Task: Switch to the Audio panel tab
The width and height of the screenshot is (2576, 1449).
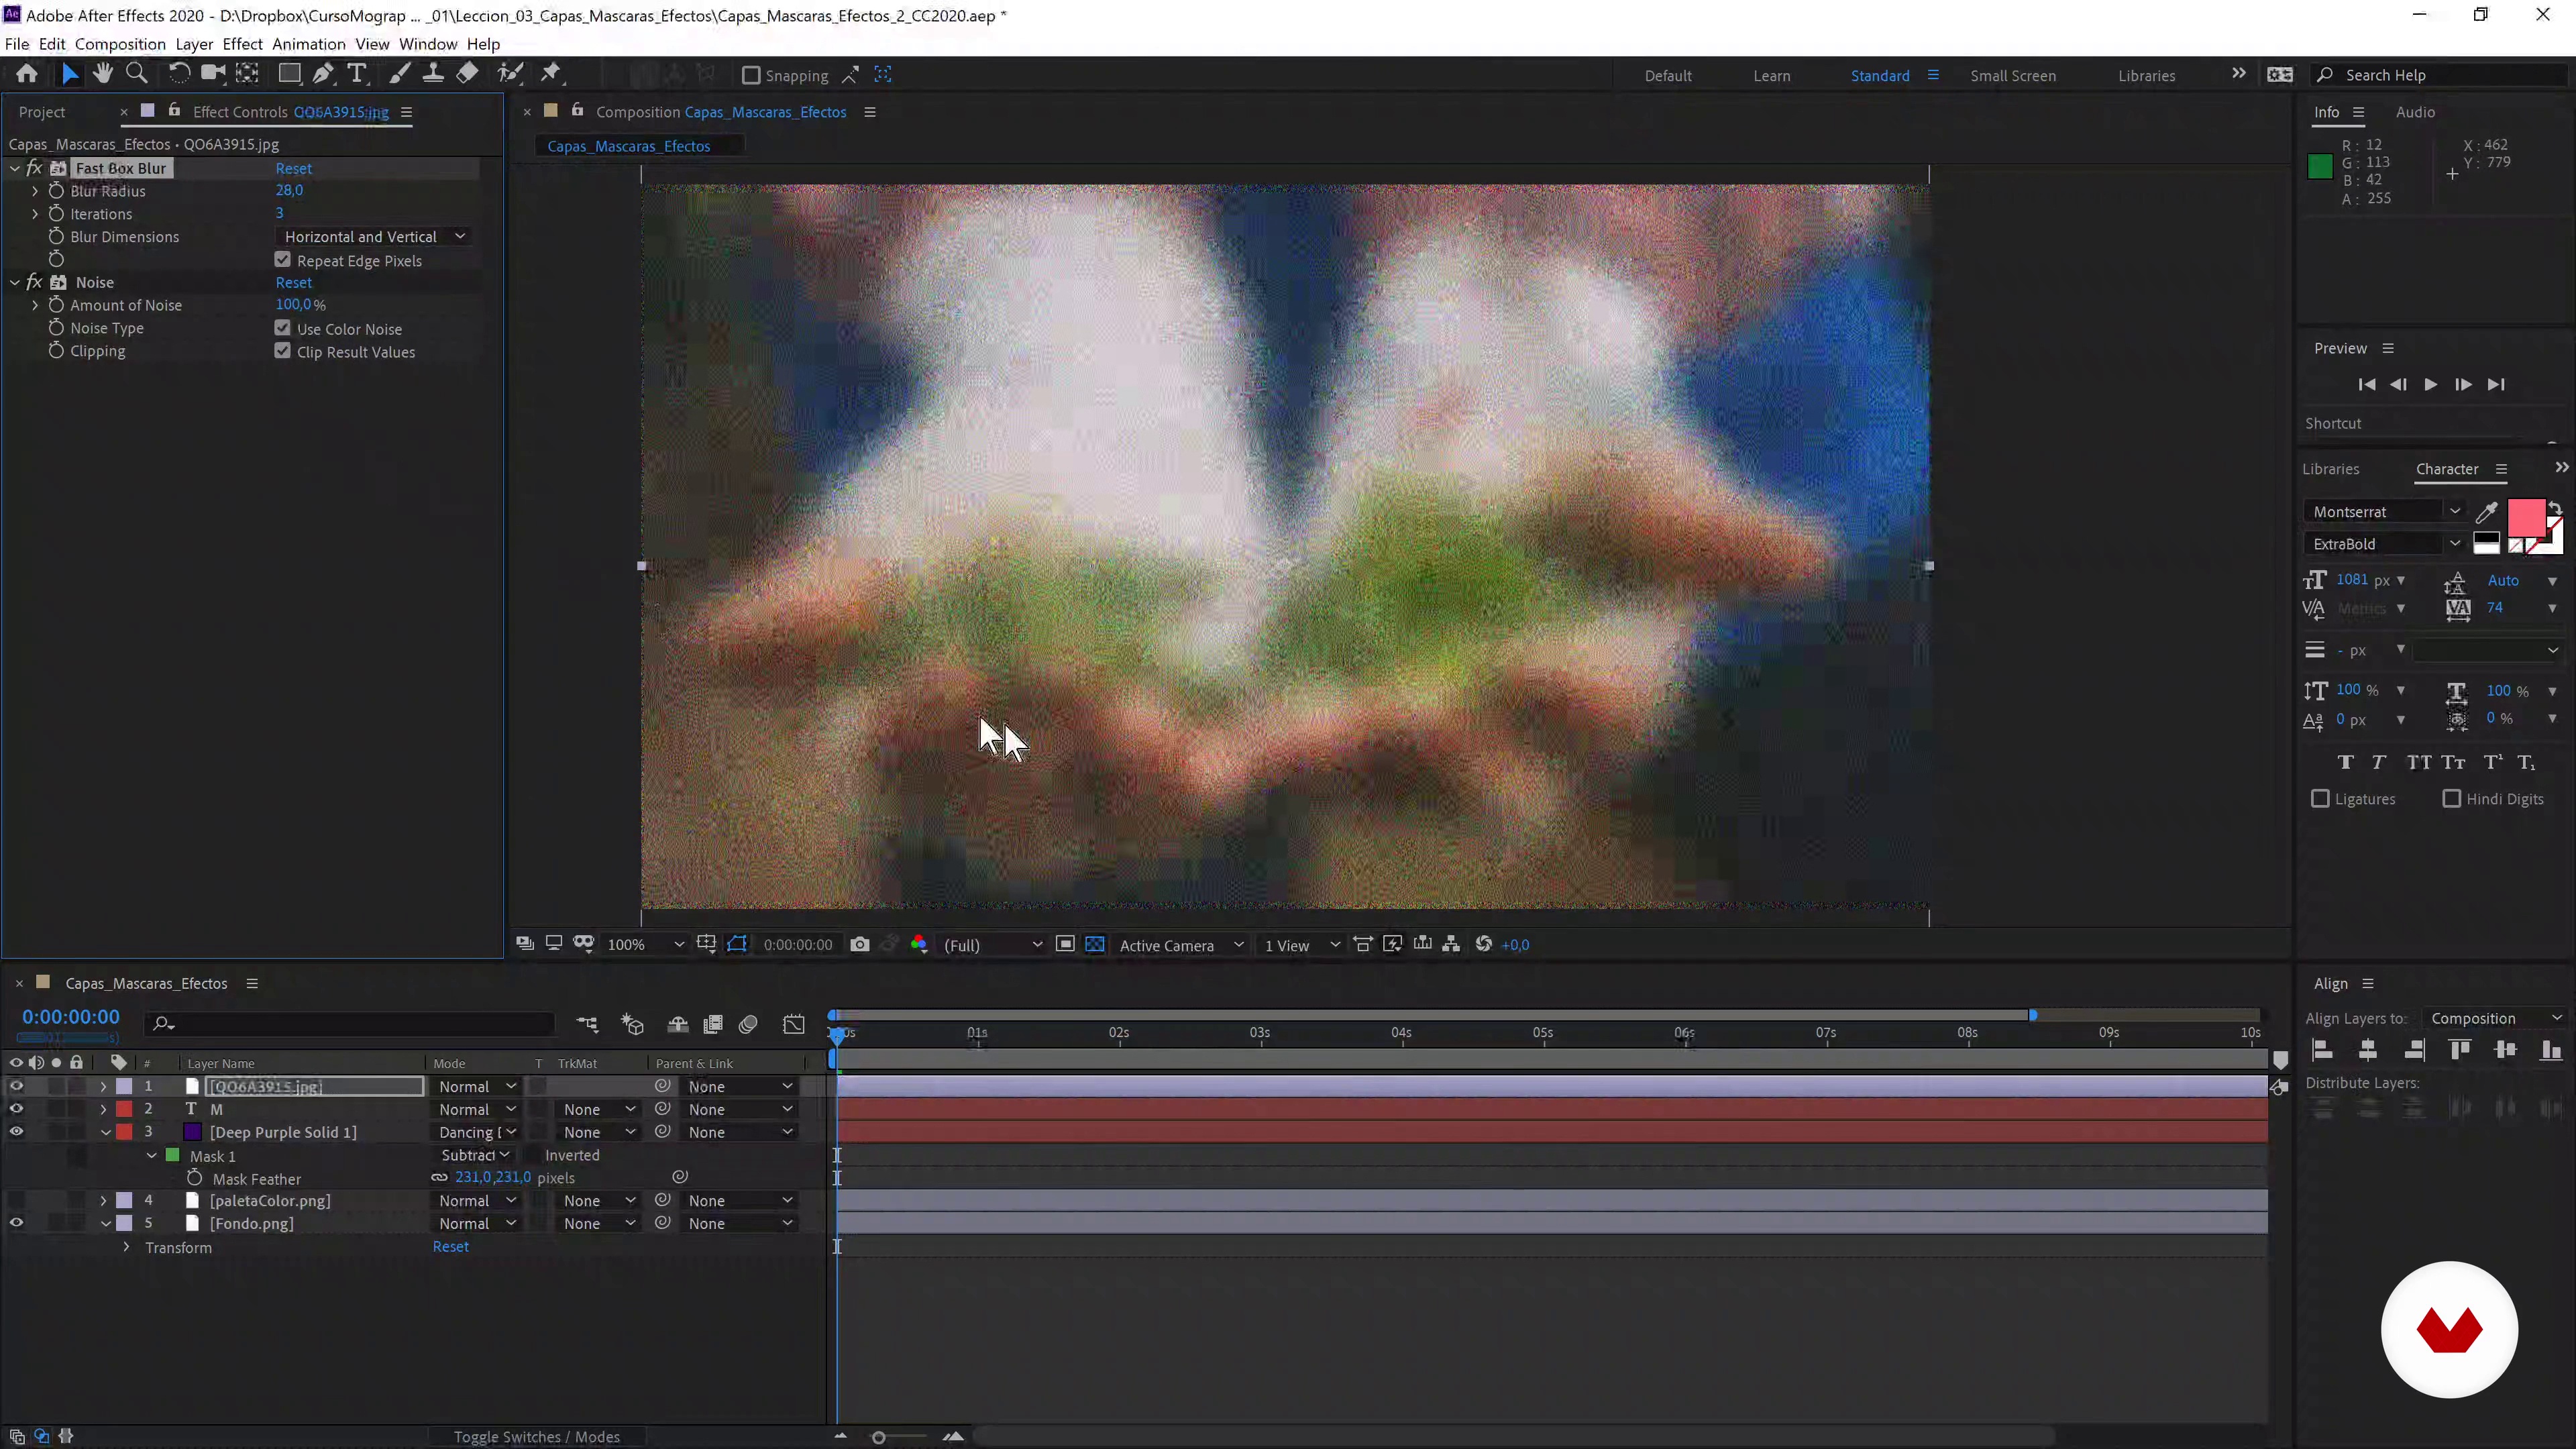Action: click(2415, 112)
